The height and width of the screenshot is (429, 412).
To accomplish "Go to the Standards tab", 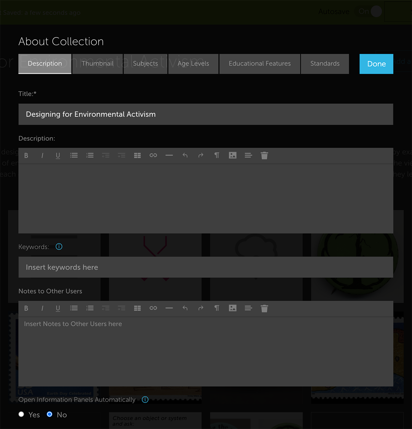I will [x=325, y=64].
